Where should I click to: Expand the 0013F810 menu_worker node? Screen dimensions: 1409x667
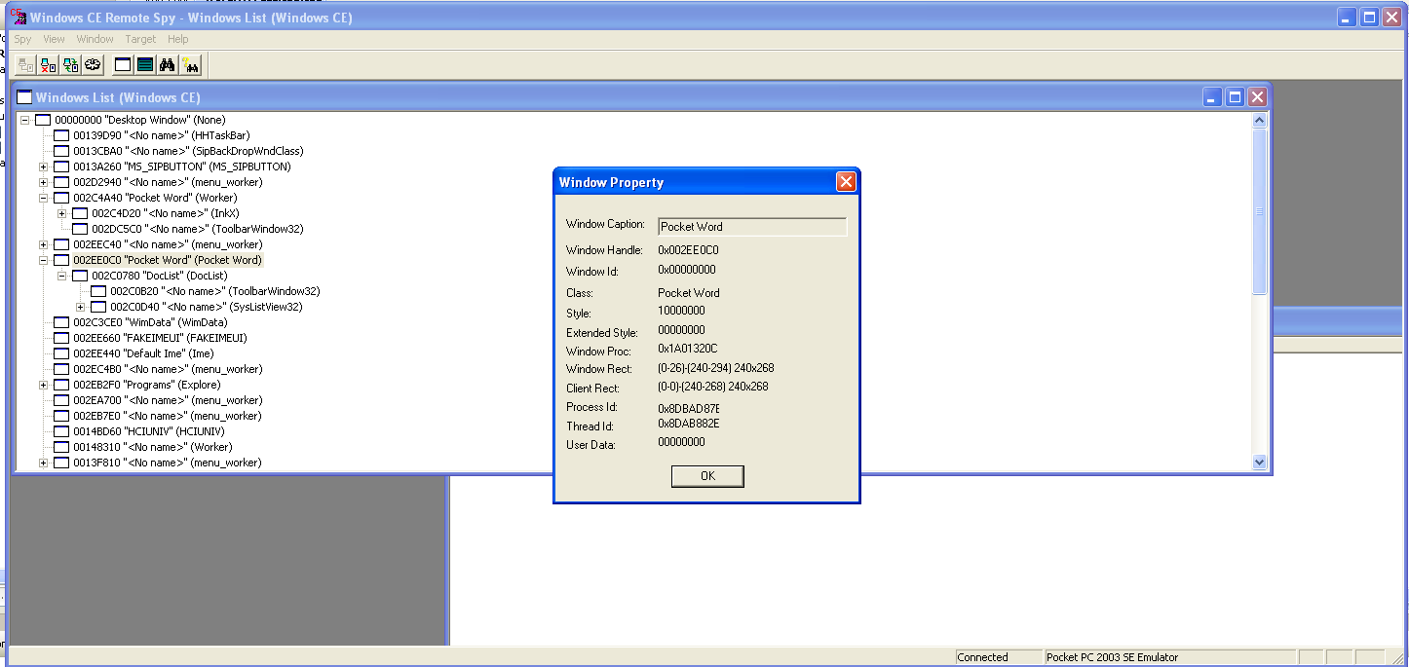(43, 463)
